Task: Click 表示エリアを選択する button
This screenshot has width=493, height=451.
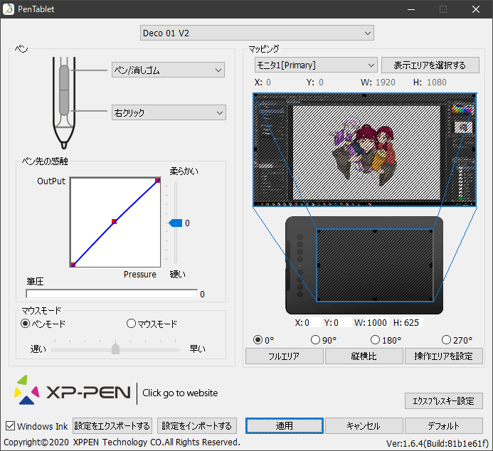Action: pyautogui.click(x=430, y=65)
